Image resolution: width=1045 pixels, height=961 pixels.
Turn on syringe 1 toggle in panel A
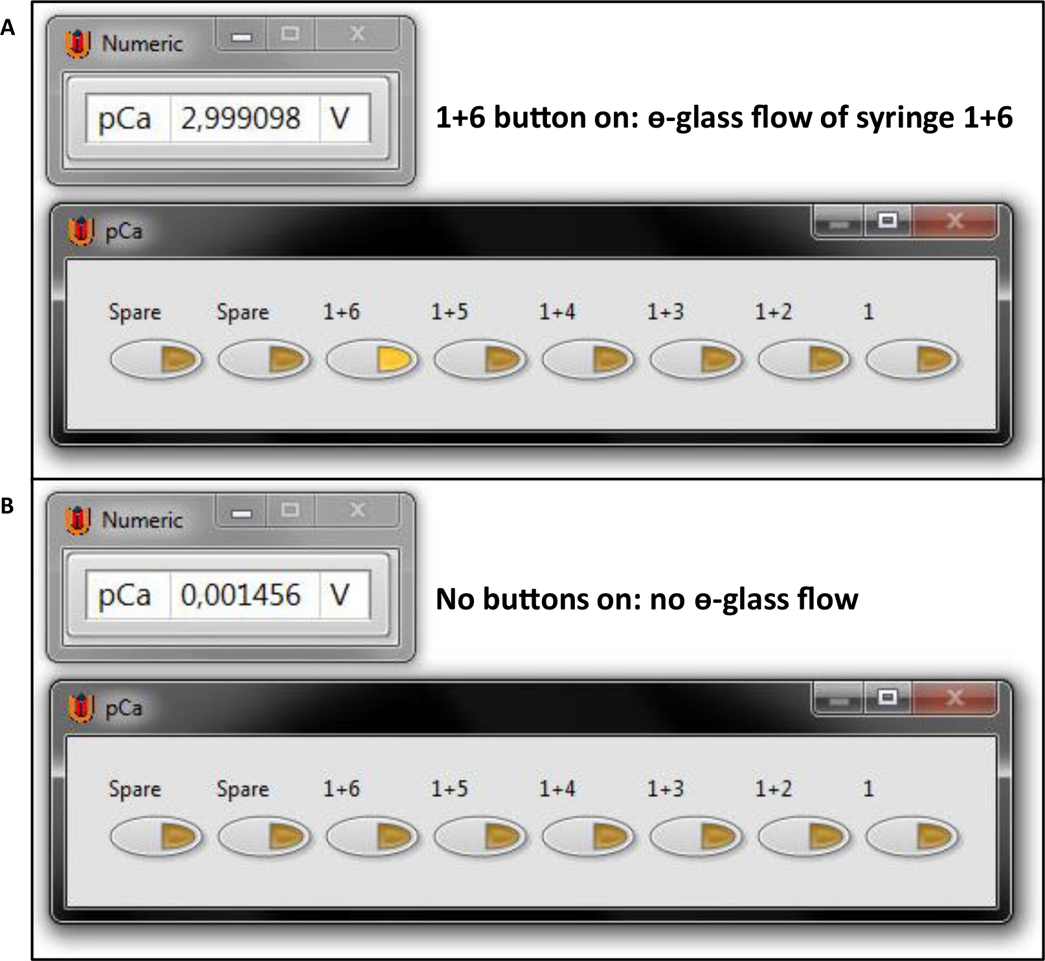pos(912,360)
